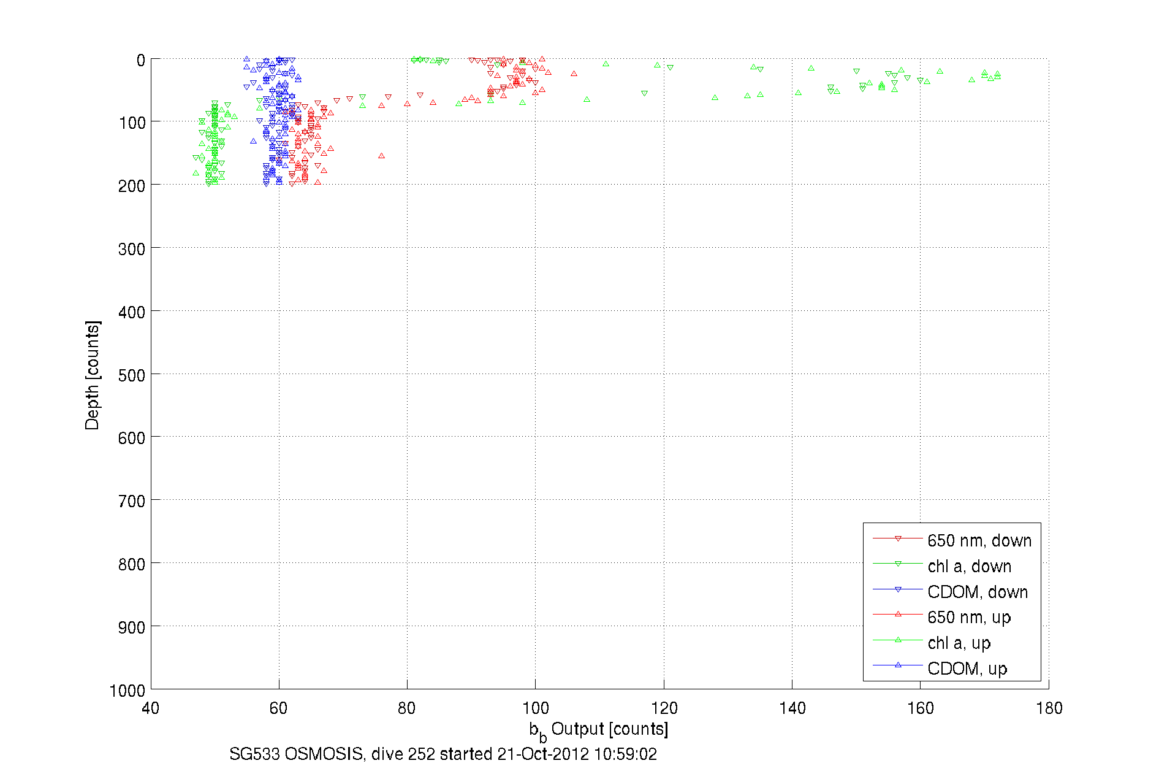Screen dimensions: 1159x774
Task: Click the 'Depth [counts]' y-axis label
Action: coord(92,375)
